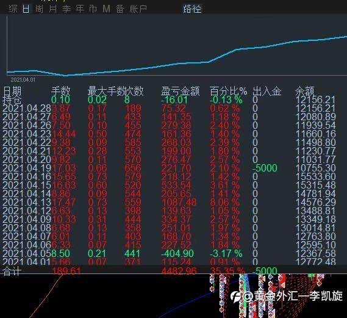Click the 12080.89 balance value
347x318 pixels.
tap(316, 117)
